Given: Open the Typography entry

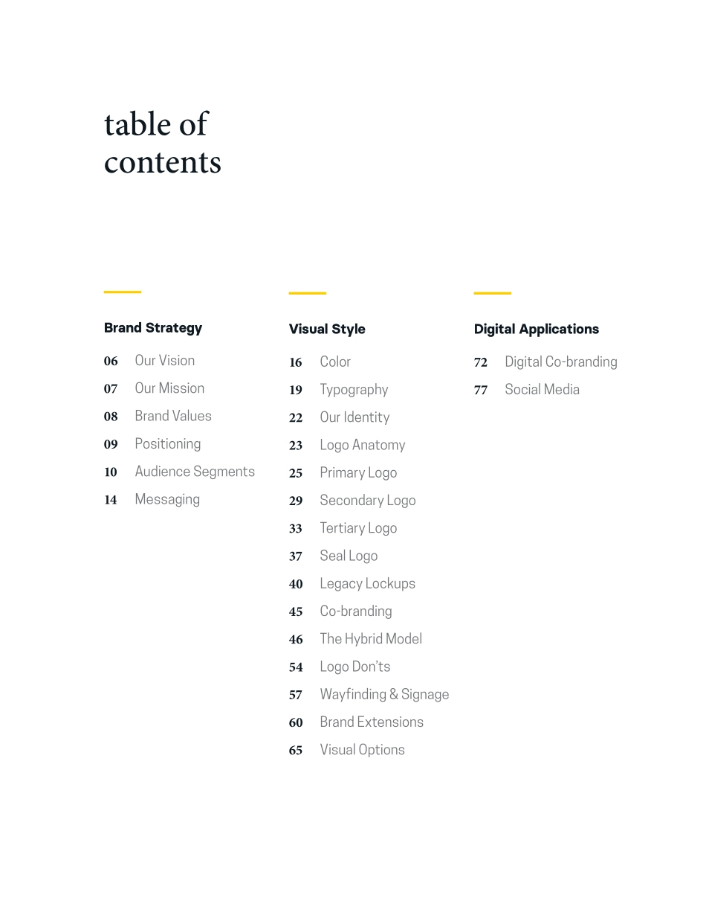Looking at the screenshot, I should [353, 390].
